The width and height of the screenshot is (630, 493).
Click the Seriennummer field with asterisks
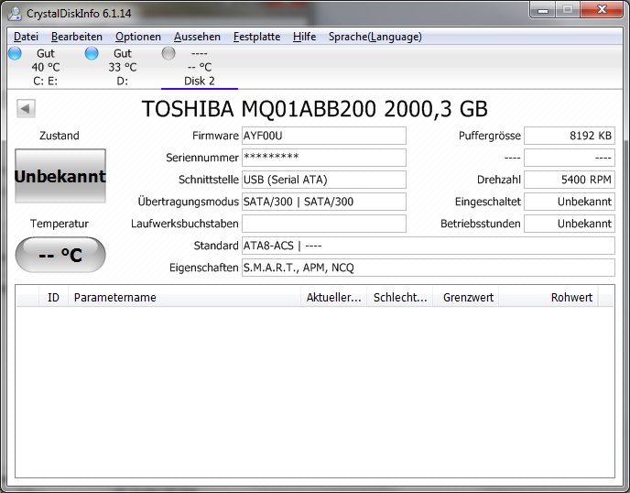click(x=324, y=158)
